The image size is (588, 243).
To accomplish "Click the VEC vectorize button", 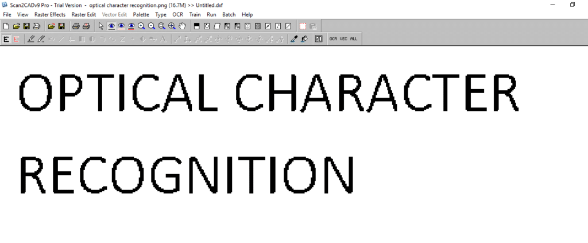I will point(343,38).
